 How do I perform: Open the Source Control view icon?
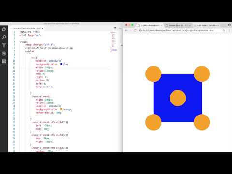tap(4, 45)
